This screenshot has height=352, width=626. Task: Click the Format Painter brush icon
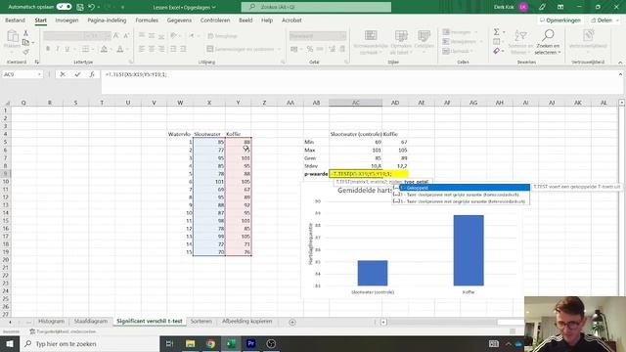(26, 52)
